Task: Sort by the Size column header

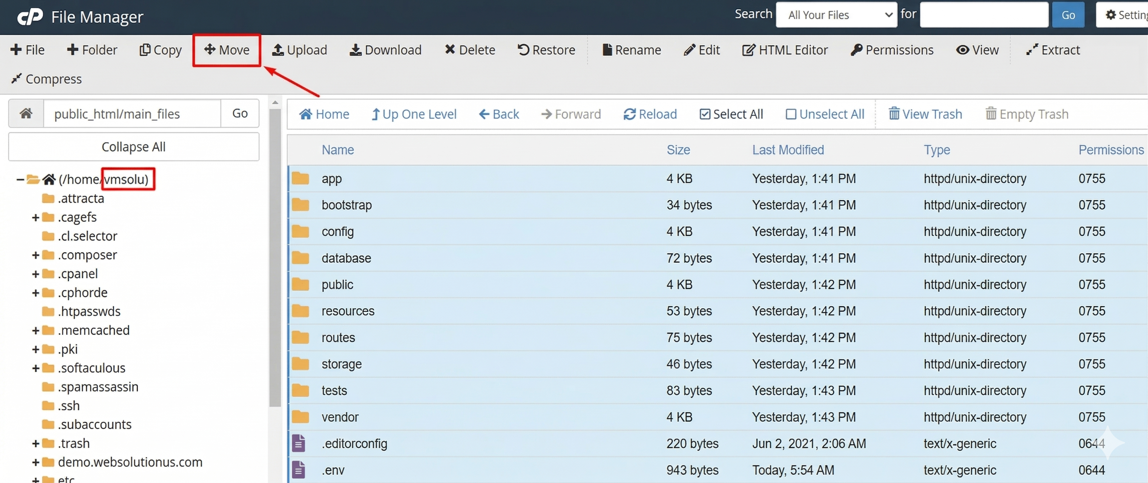Action: [x=678, y=150]
